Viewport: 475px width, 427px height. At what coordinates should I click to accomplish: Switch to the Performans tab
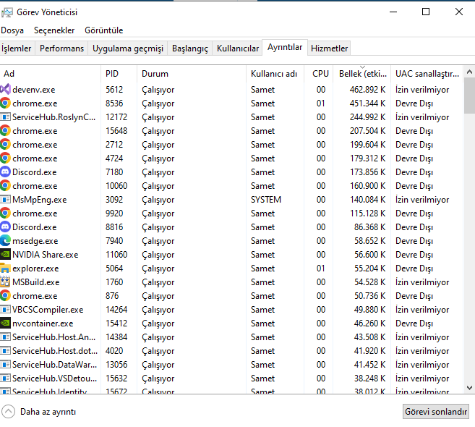[61, 48]
